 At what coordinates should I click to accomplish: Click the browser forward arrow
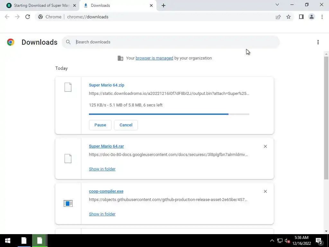[x=17, y=17]
